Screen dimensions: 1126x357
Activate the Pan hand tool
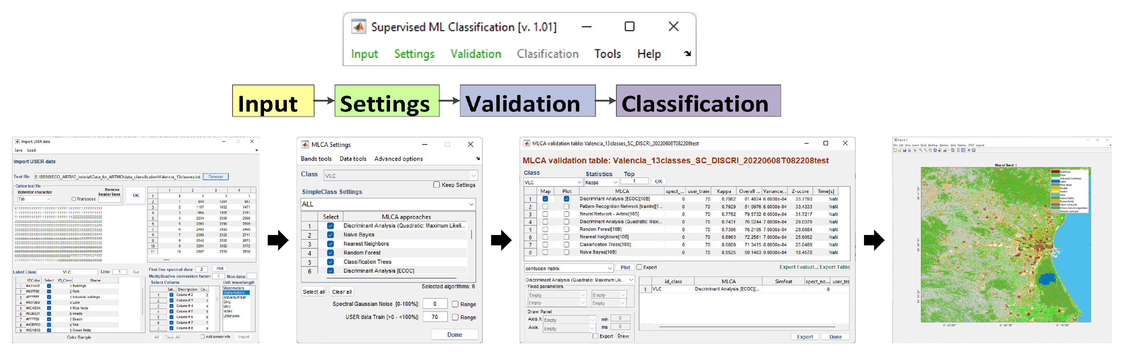tap(930, 150)
